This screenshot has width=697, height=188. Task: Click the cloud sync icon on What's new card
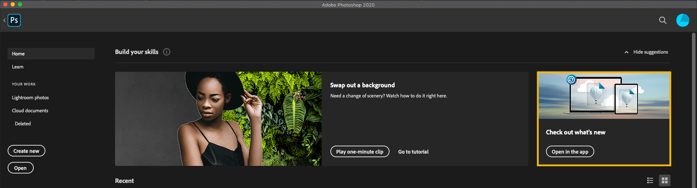point(571,79)
